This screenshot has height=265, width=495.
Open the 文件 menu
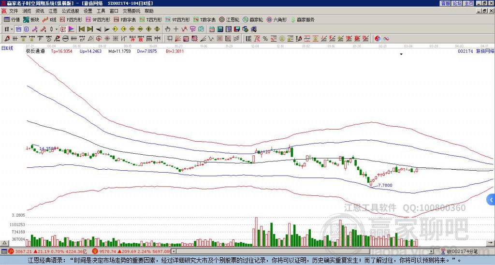pos(14,11)
